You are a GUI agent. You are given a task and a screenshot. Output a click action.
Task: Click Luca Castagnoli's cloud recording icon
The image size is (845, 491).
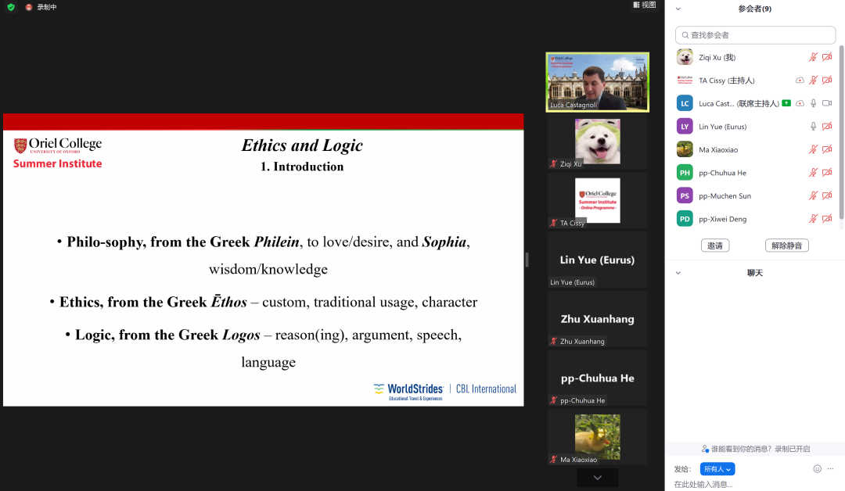(800, 103)
